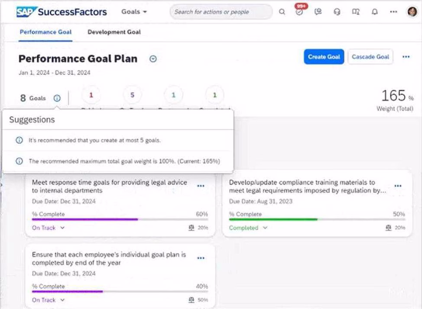
Task: Click the 60% complete purple progress bar
Action: click(x=85, y=219)
